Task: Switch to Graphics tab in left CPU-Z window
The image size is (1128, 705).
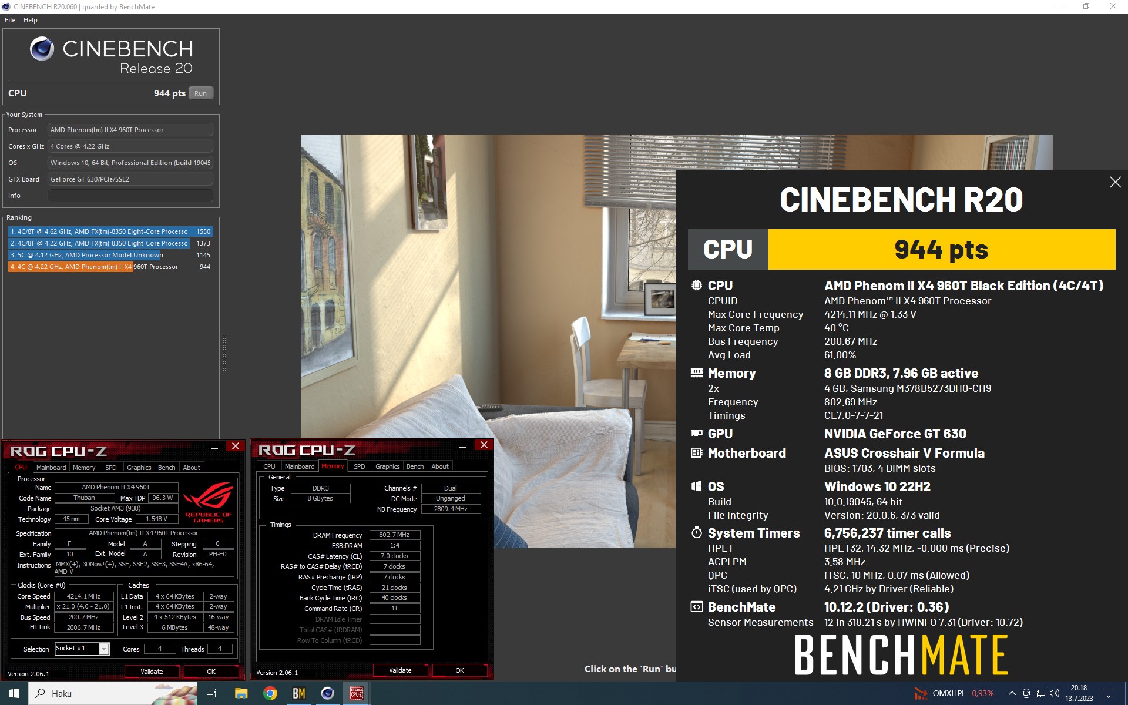Action: pyautogui.click(x=139, y=468)
